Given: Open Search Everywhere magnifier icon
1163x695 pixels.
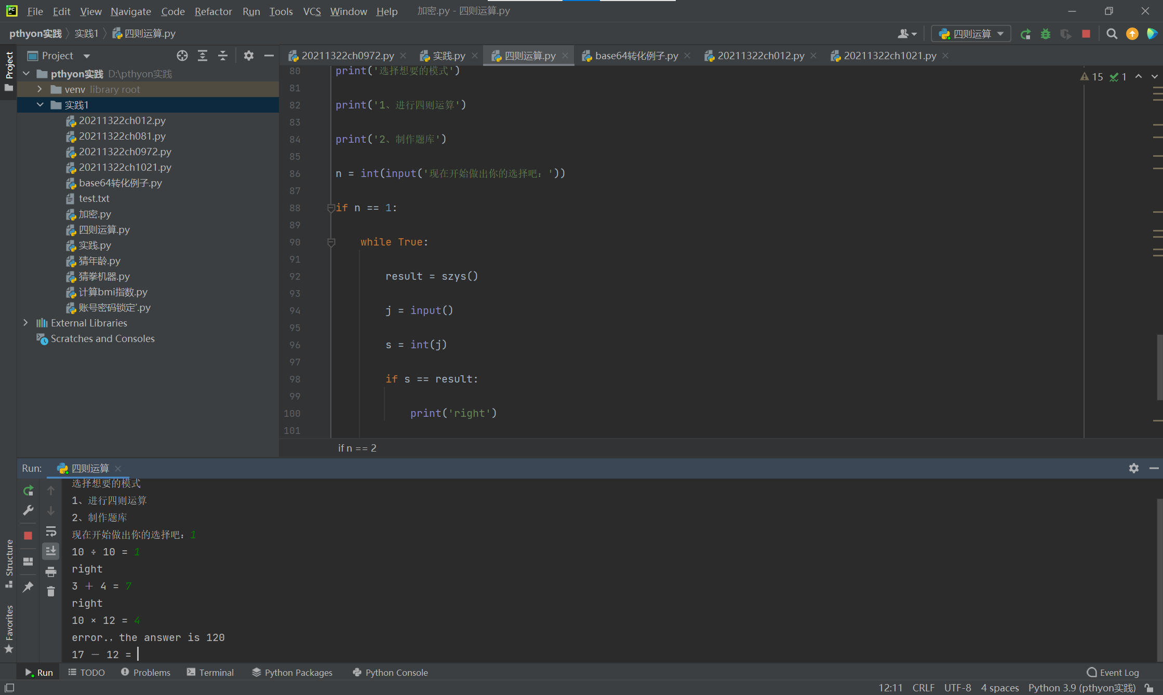Looking at the screenshot, I should point(1112,34).
